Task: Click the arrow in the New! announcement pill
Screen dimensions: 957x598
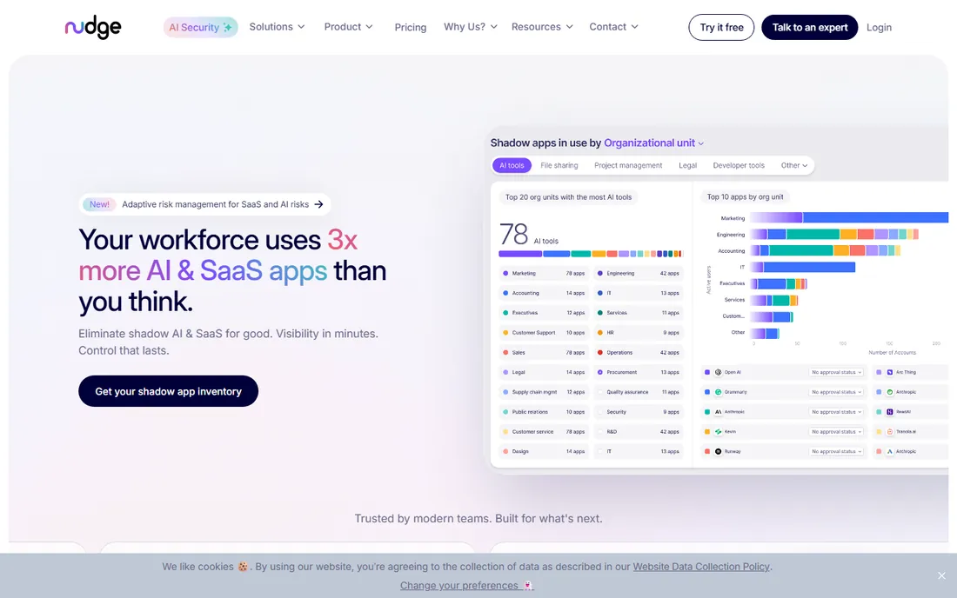Action: pyautogui.click(x=318, y=204)
